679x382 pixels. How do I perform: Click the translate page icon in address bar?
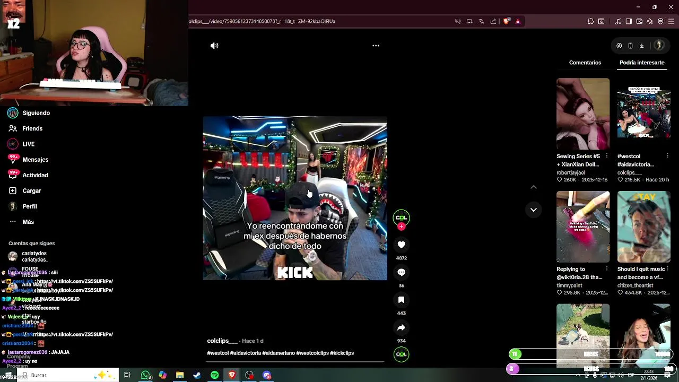[x=481, y=21]
